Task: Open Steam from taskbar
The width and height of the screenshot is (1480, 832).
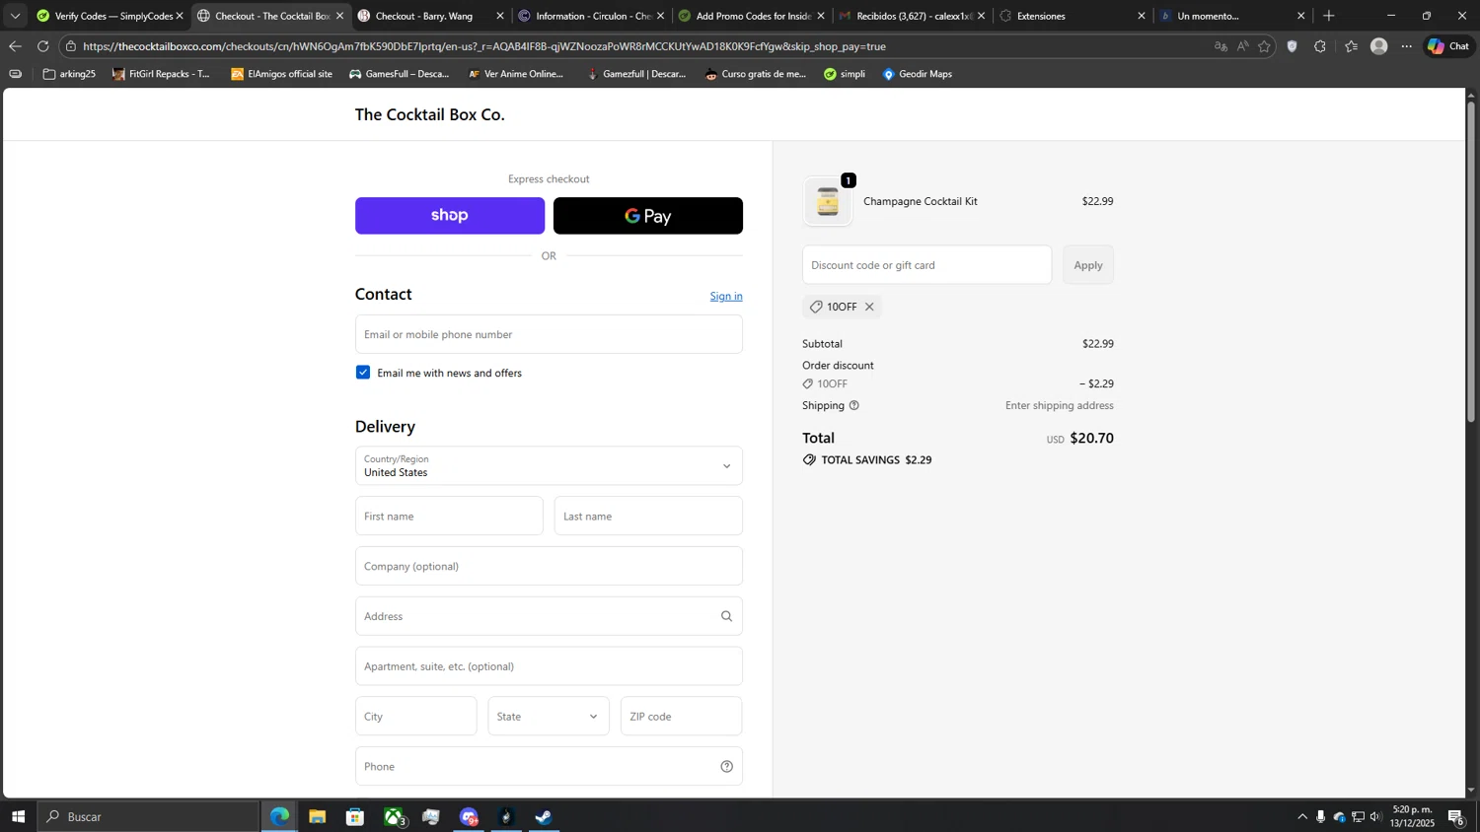Action: 544,816
